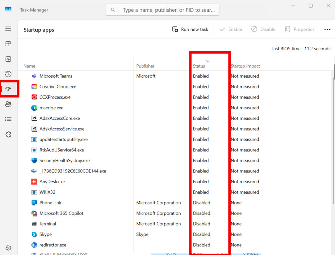Open the Users page icon
Screen dimensions: 335x255
point(8,104)
